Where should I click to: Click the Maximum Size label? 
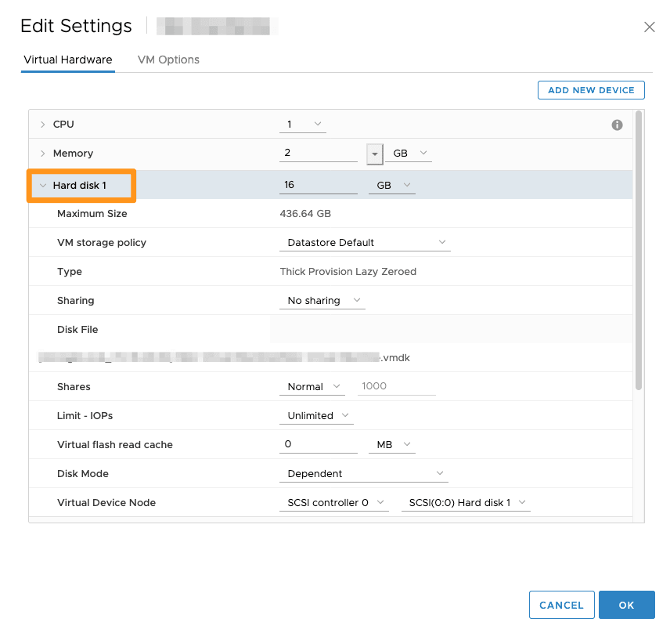(x=92, y=214)
